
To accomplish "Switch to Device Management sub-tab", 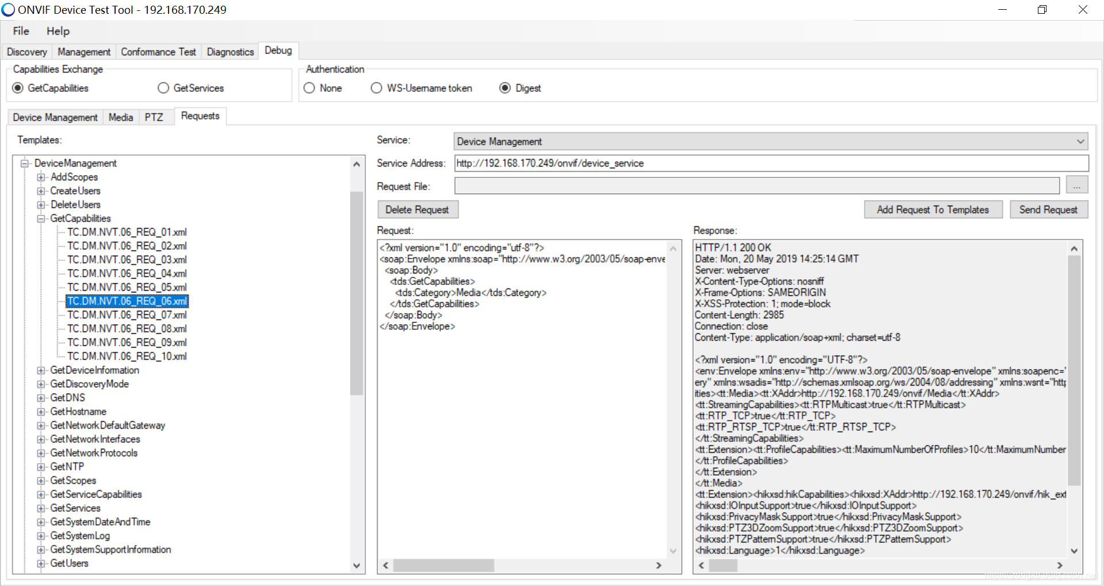I will coord(55,117).
